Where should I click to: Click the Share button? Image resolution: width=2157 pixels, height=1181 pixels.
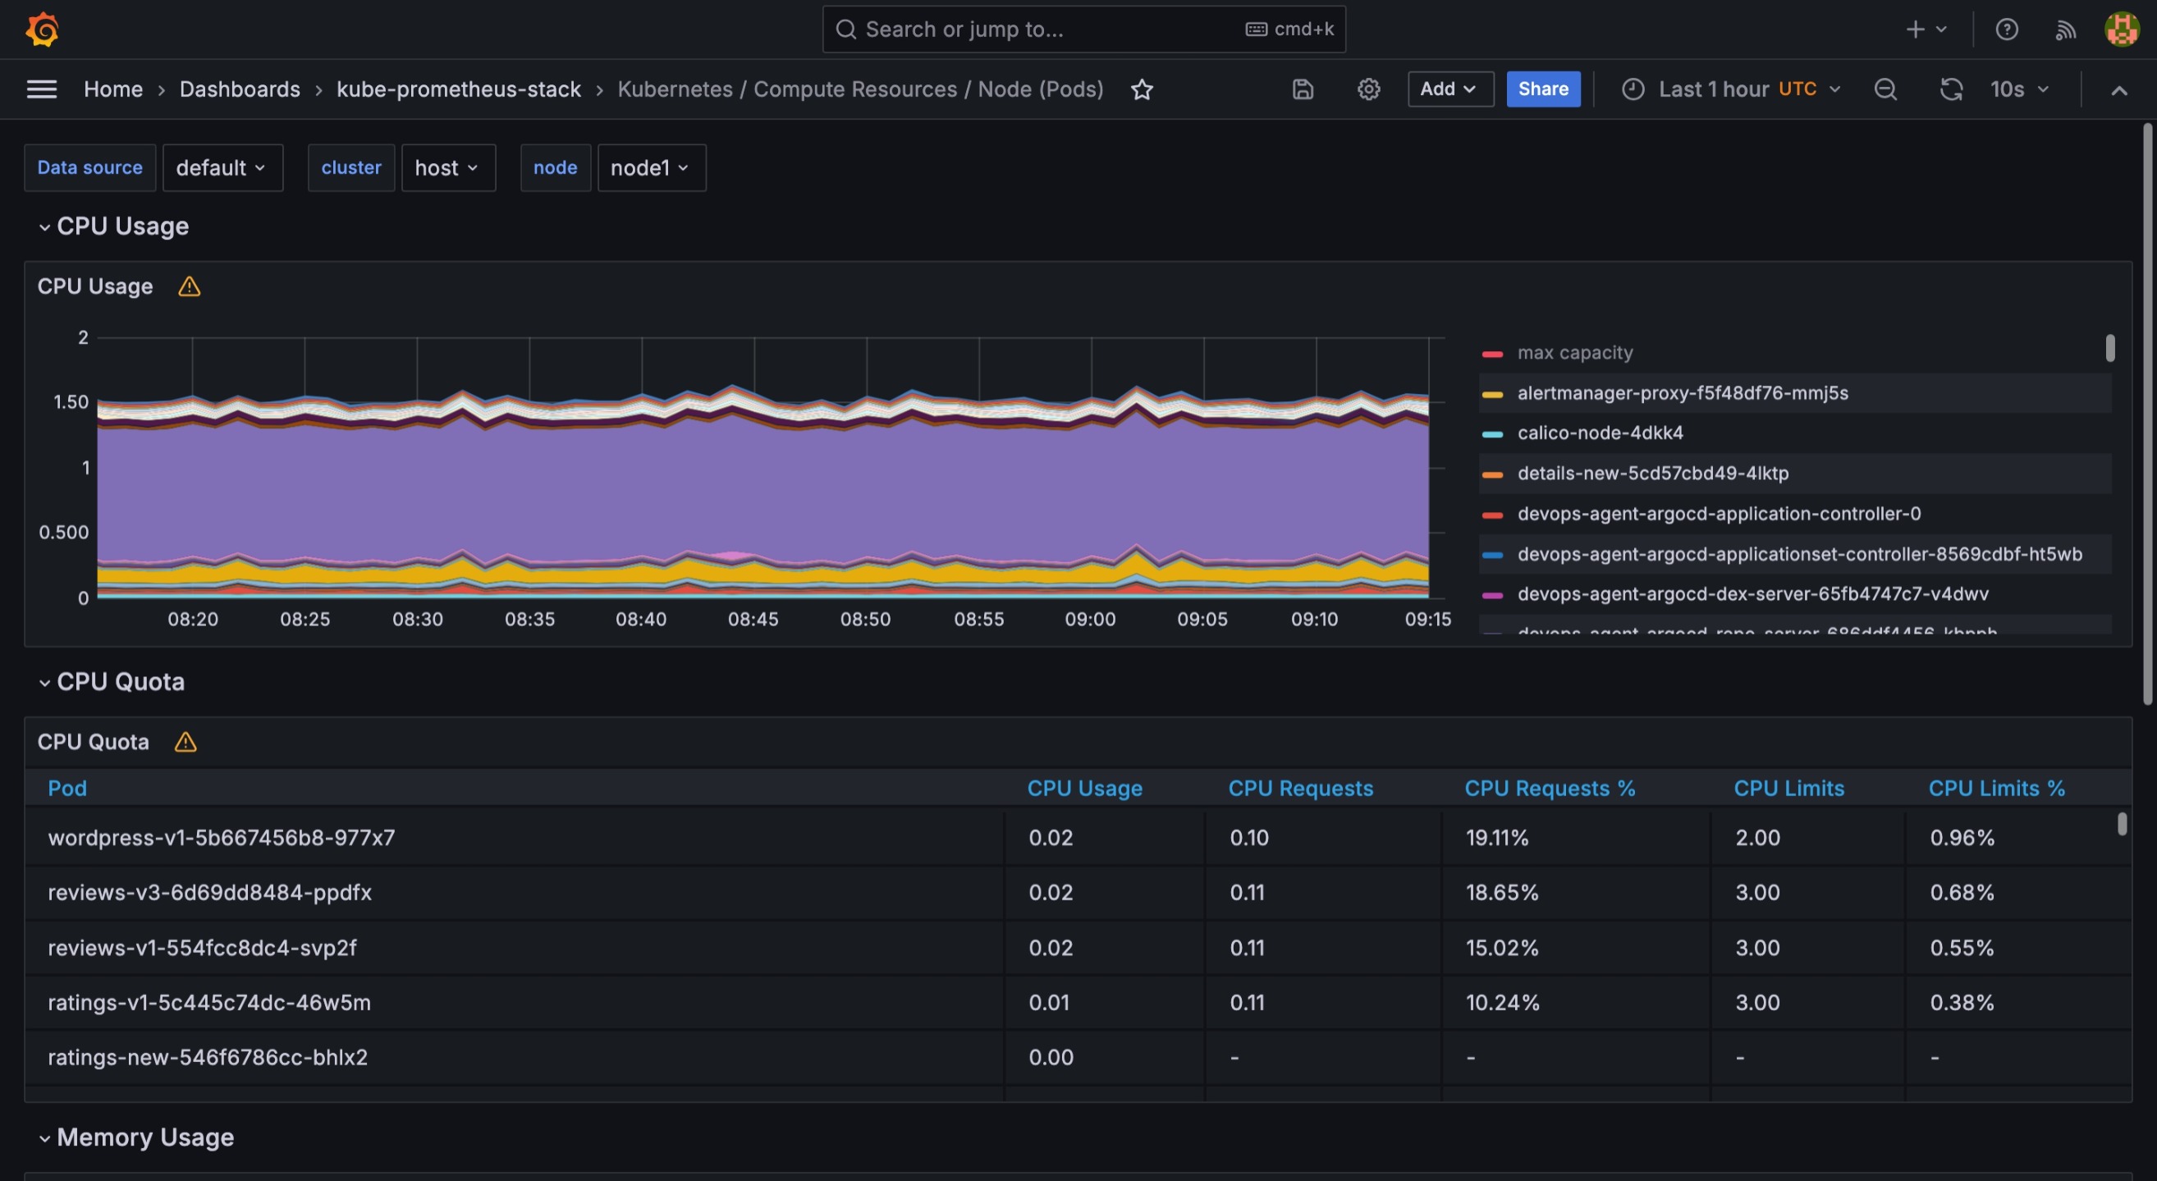1542,89
